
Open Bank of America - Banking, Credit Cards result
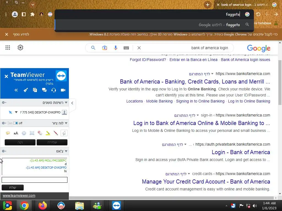[x=195, y=82]
